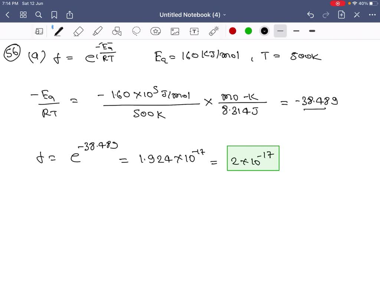Open the more options ellipsis menu

373,15
